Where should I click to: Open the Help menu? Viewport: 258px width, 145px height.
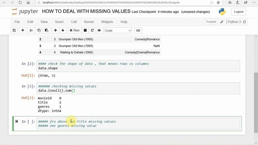coord(124,22)
